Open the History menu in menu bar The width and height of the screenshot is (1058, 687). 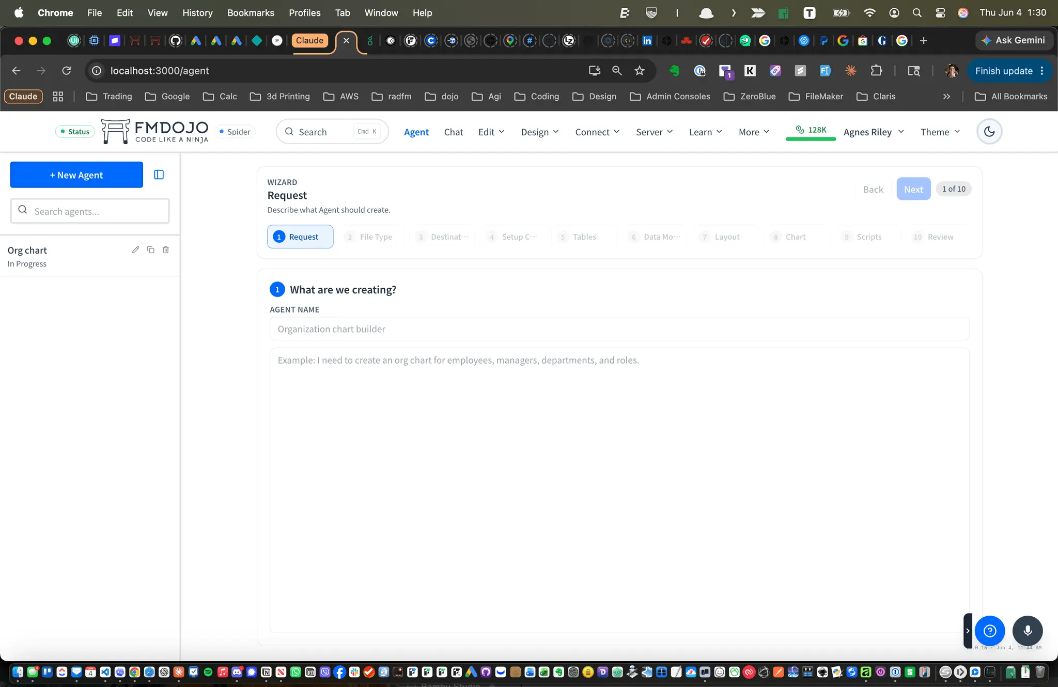(x=197, y=13)
